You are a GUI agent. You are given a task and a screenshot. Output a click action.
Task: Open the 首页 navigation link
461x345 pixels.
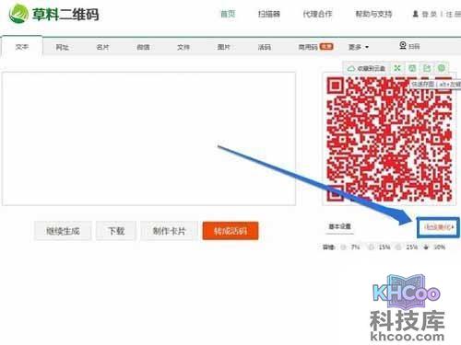pyautogui.click(x=228, y=14)
